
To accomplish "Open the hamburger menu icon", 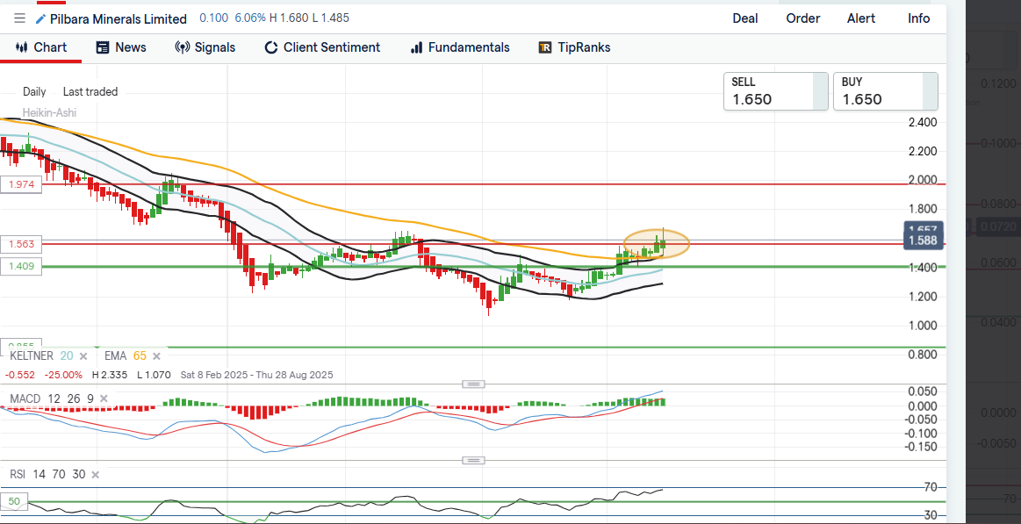I will point(19,18).
